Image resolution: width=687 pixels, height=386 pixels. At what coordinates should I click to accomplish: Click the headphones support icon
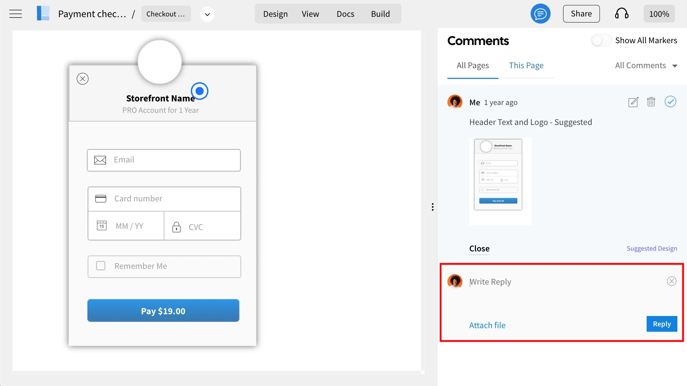621,14
